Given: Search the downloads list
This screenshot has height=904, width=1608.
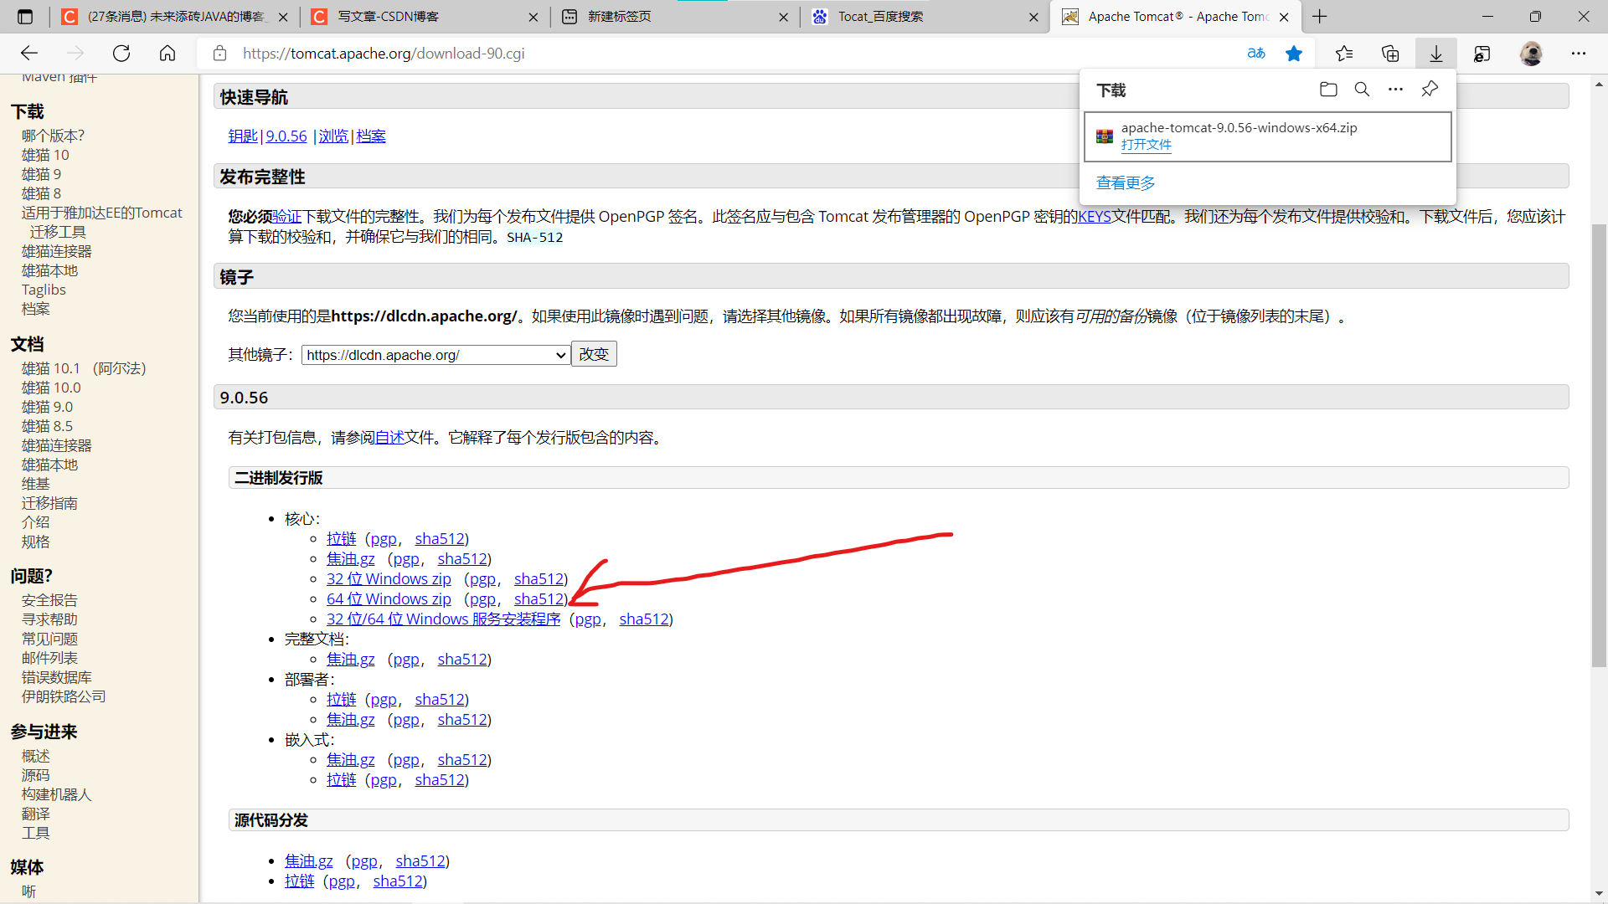Looking at the screenshot, I should click(1362, 89).
